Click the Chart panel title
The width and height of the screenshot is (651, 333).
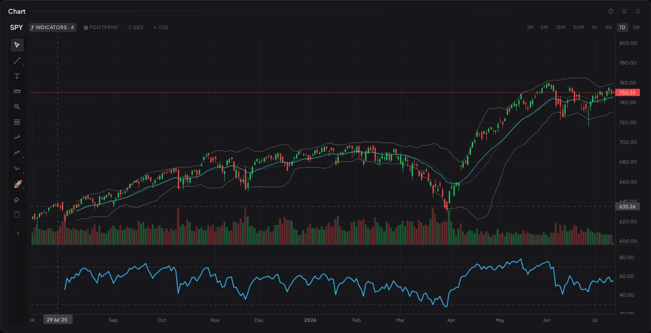[17, 11]
